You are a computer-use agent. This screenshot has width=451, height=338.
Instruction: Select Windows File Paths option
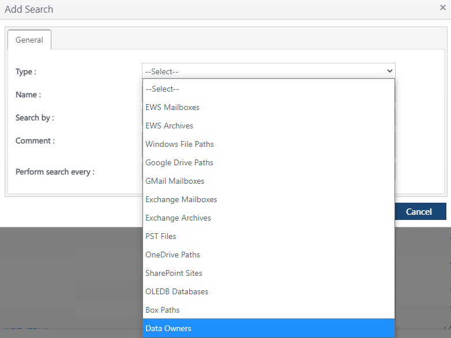pos(179,144)
